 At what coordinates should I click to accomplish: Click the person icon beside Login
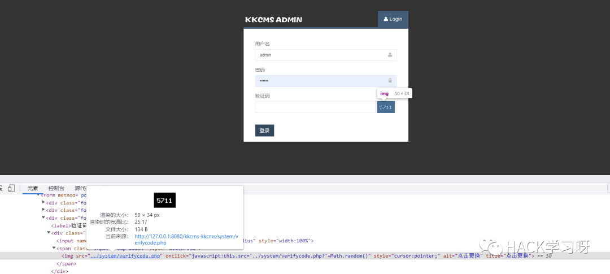[x=386, y=19]
